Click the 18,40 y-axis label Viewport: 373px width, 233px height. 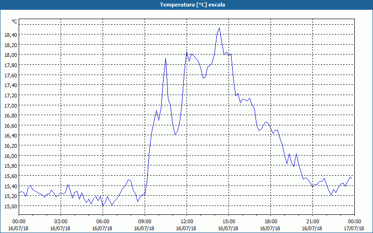tap(11, 35)
